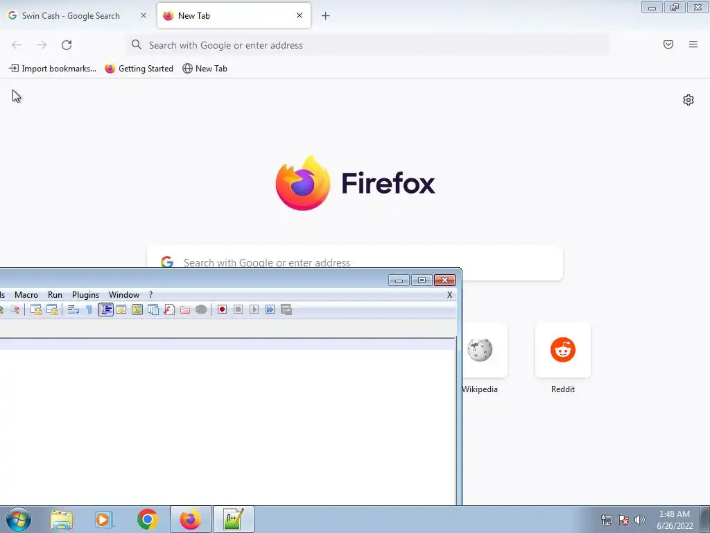Toggle Show All Characters pilcrow icon
The width and height of the screenshot is (710, 533).
coord(89,310)
